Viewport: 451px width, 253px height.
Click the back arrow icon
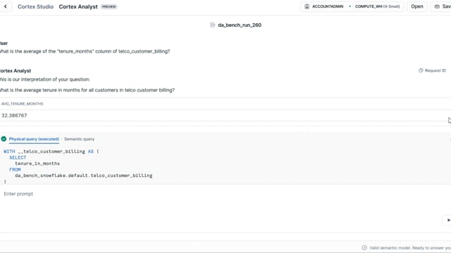pos(6,6)
